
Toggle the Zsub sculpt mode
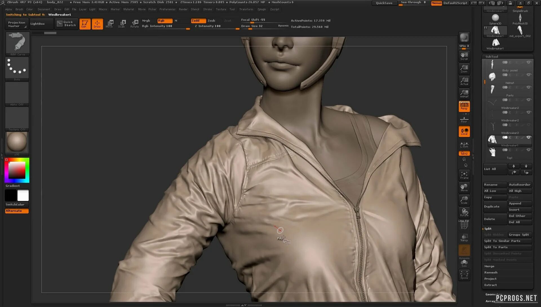(x=211, y=21)
